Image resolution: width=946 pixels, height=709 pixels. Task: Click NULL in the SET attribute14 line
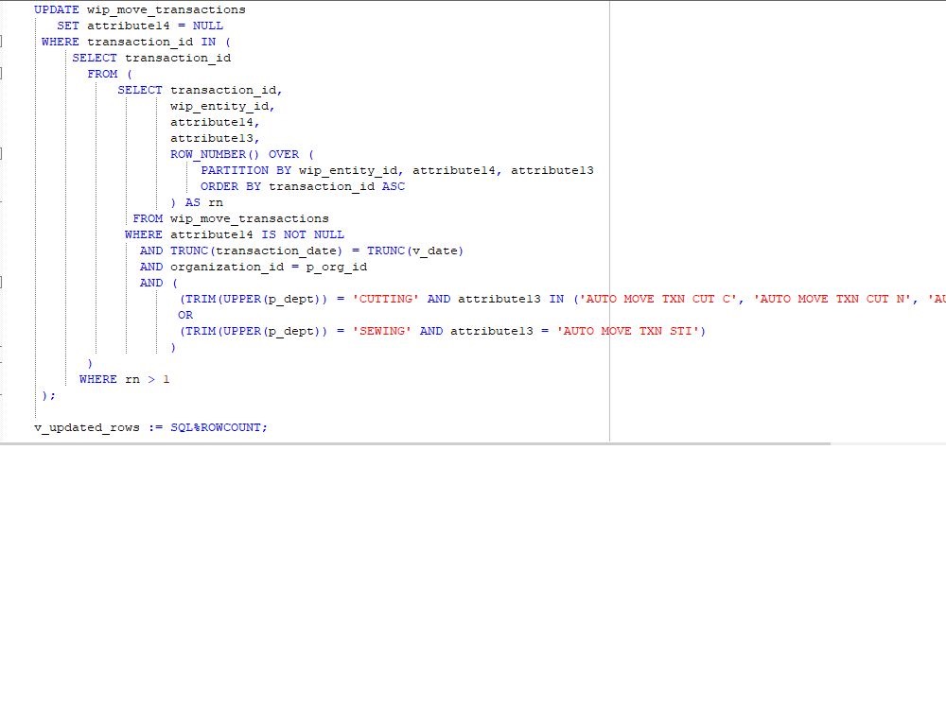point(208,26)
